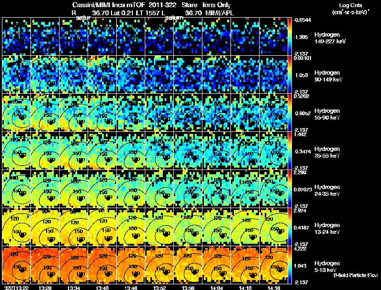Click the Ions Only text in the title
This screenshot has width=381, height=290.
[x=217, y=5]
